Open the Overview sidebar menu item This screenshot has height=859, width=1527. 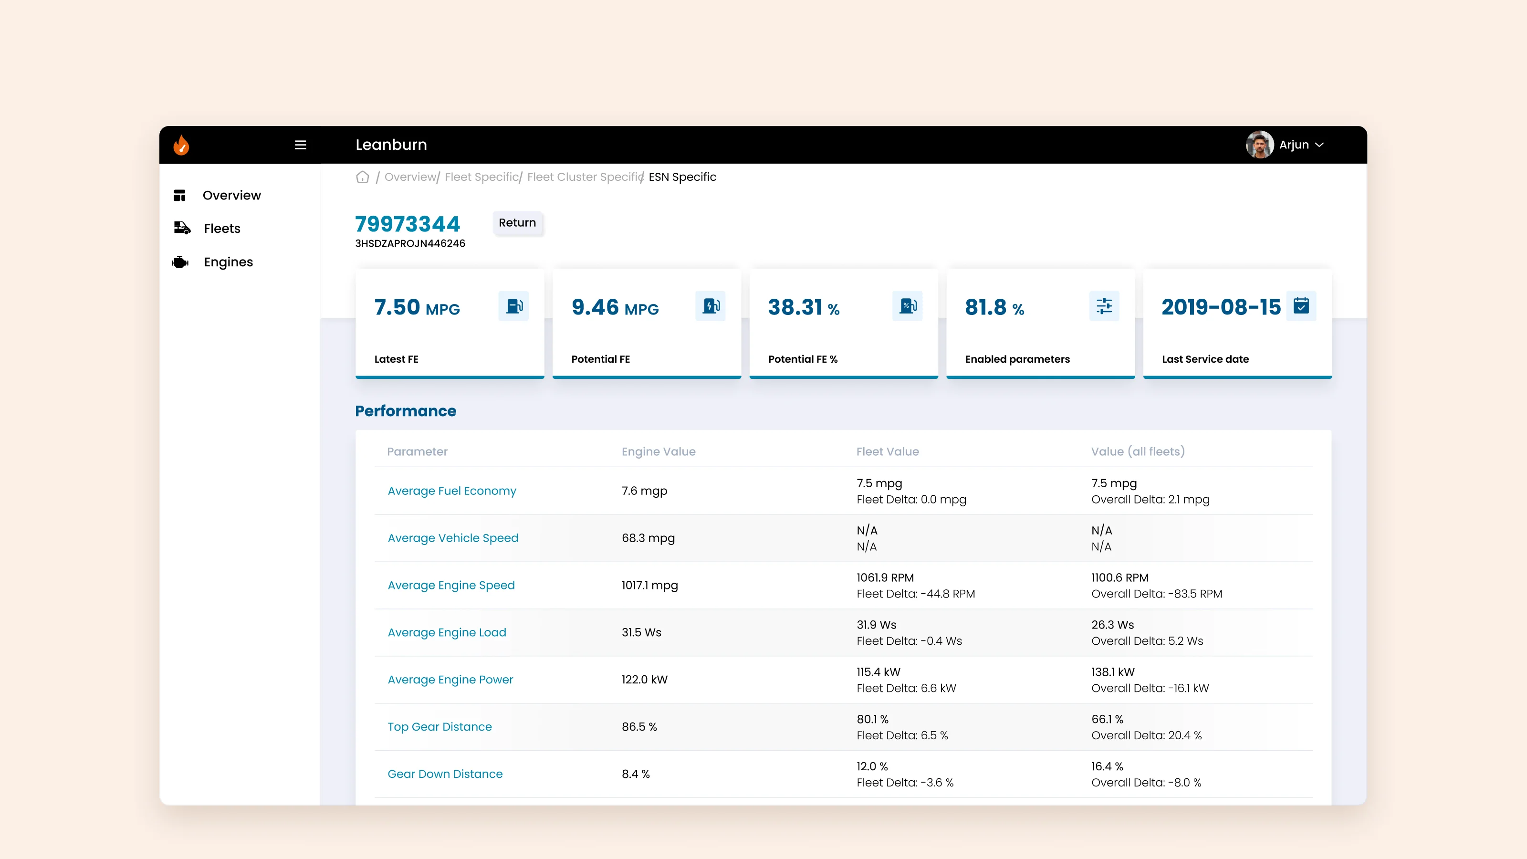pos(231,195)
